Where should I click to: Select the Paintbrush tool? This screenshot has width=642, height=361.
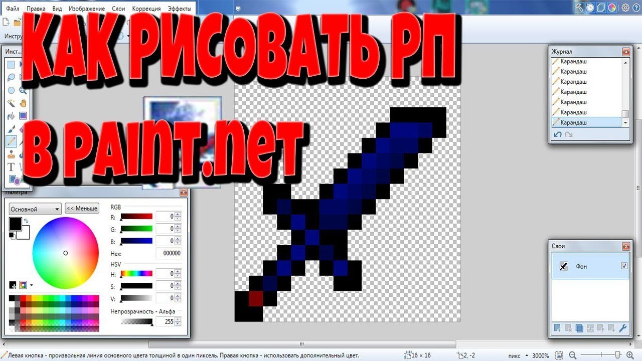[11, 129]
